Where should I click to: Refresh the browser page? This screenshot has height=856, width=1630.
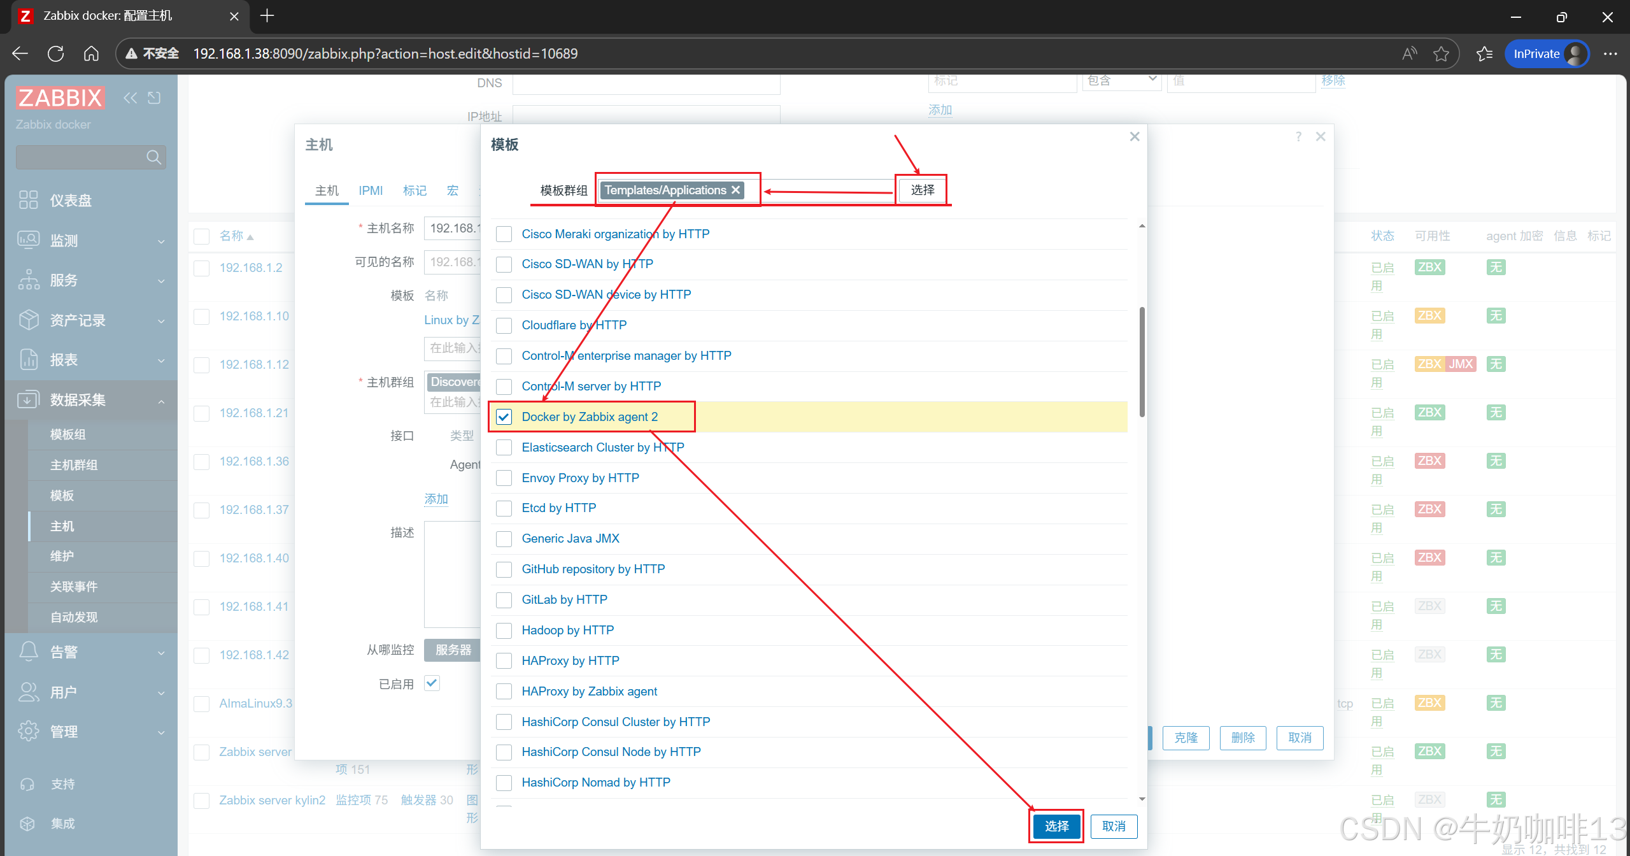56,53
